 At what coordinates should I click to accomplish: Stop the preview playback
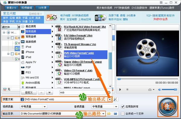tap(127, 89)
